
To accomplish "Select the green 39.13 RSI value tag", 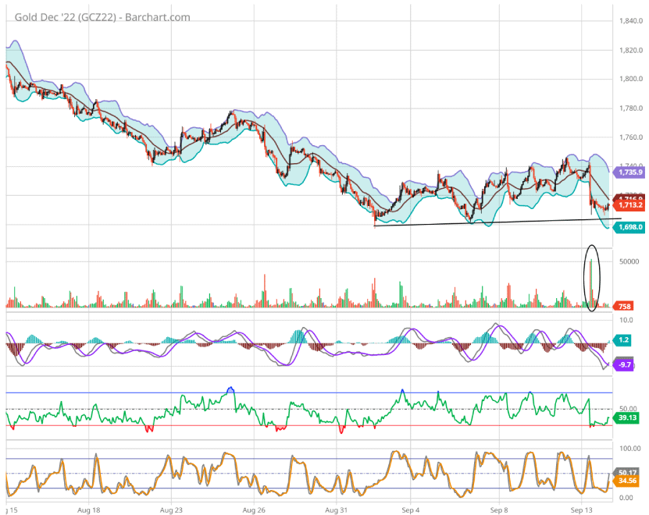I will click(x=627, y=418).
